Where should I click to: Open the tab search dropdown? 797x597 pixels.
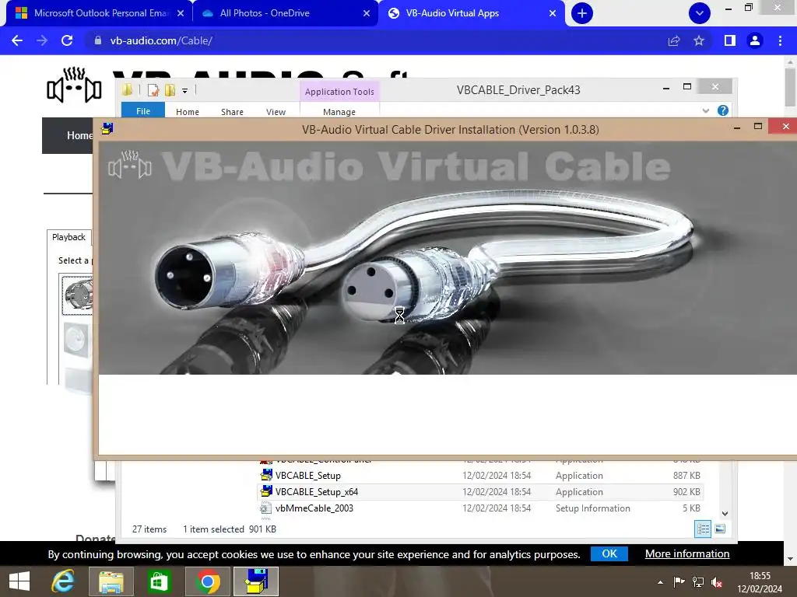[700, 13]
